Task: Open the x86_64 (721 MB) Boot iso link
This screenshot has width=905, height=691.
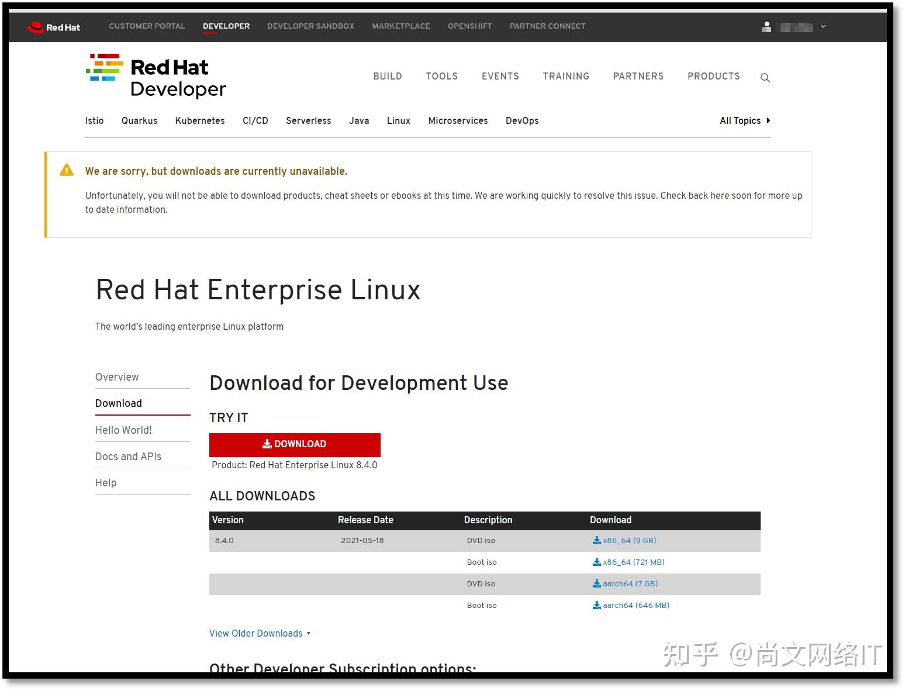Action: (633, 562)
